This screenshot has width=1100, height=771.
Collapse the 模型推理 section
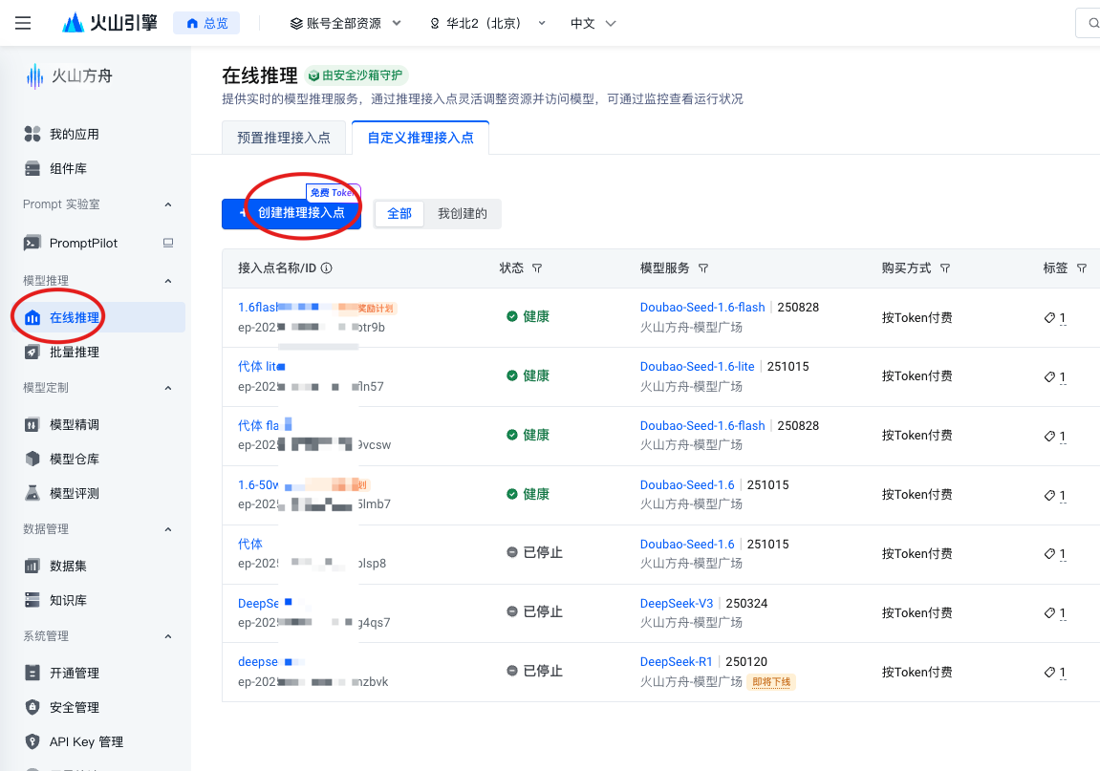pos(167,281)
